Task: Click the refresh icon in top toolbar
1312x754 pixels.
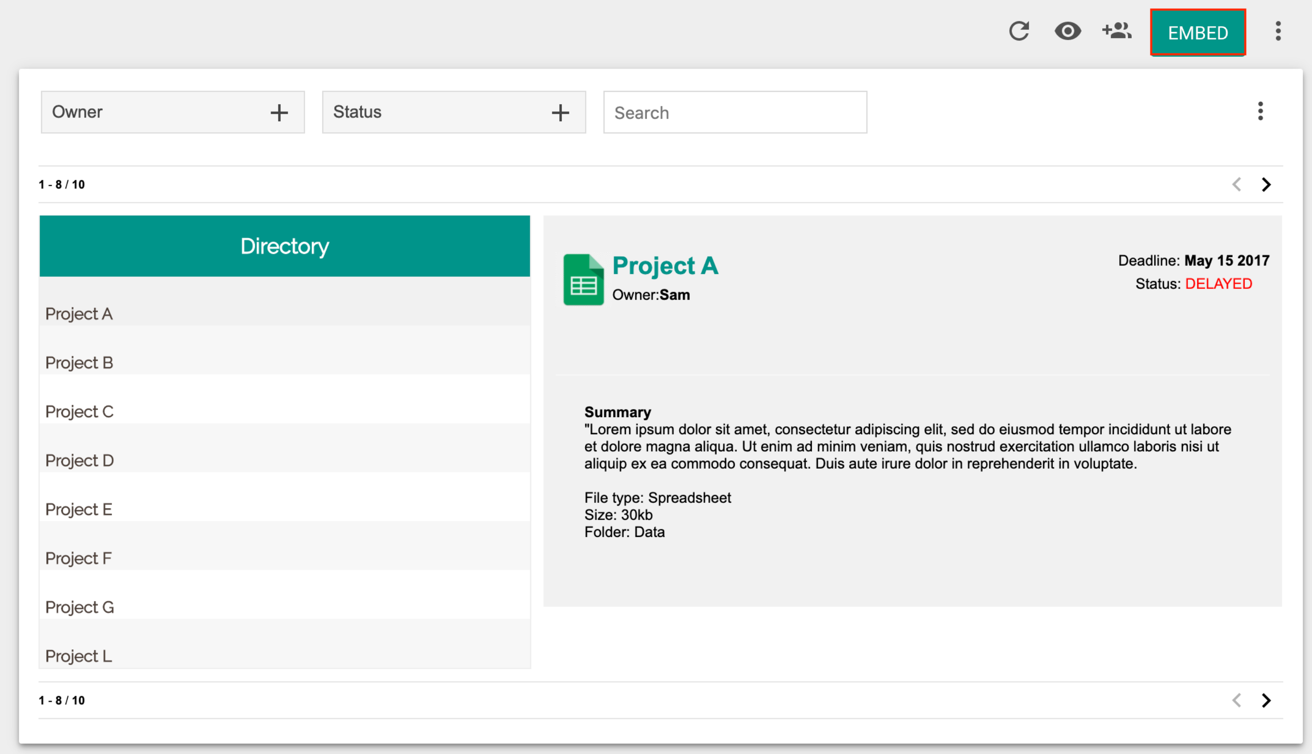Action: click(1019, 31)
